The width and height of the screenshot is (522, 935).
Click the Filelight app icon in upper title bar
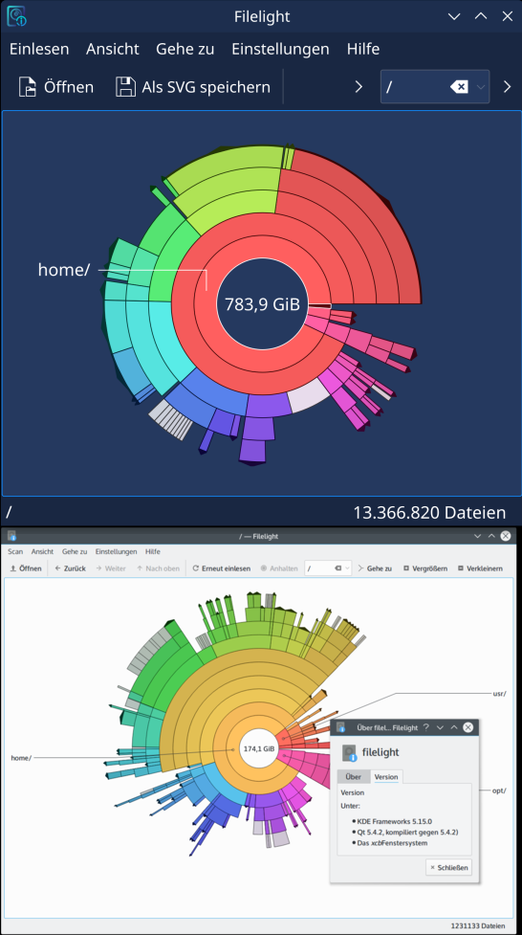coord(16,16)
